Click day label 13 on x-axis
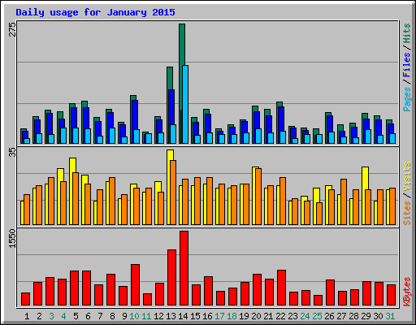This screenshot has height=325, width=416. (x=171, y=316)
